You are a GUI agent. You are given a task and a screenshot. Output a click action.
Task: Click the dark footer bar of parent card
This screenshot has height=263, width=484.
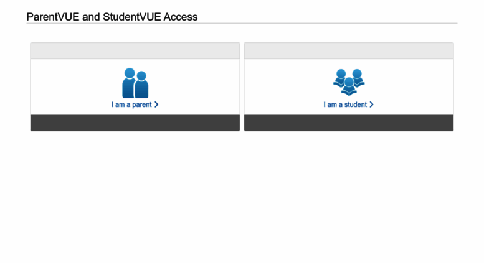[x=135, y=122]
